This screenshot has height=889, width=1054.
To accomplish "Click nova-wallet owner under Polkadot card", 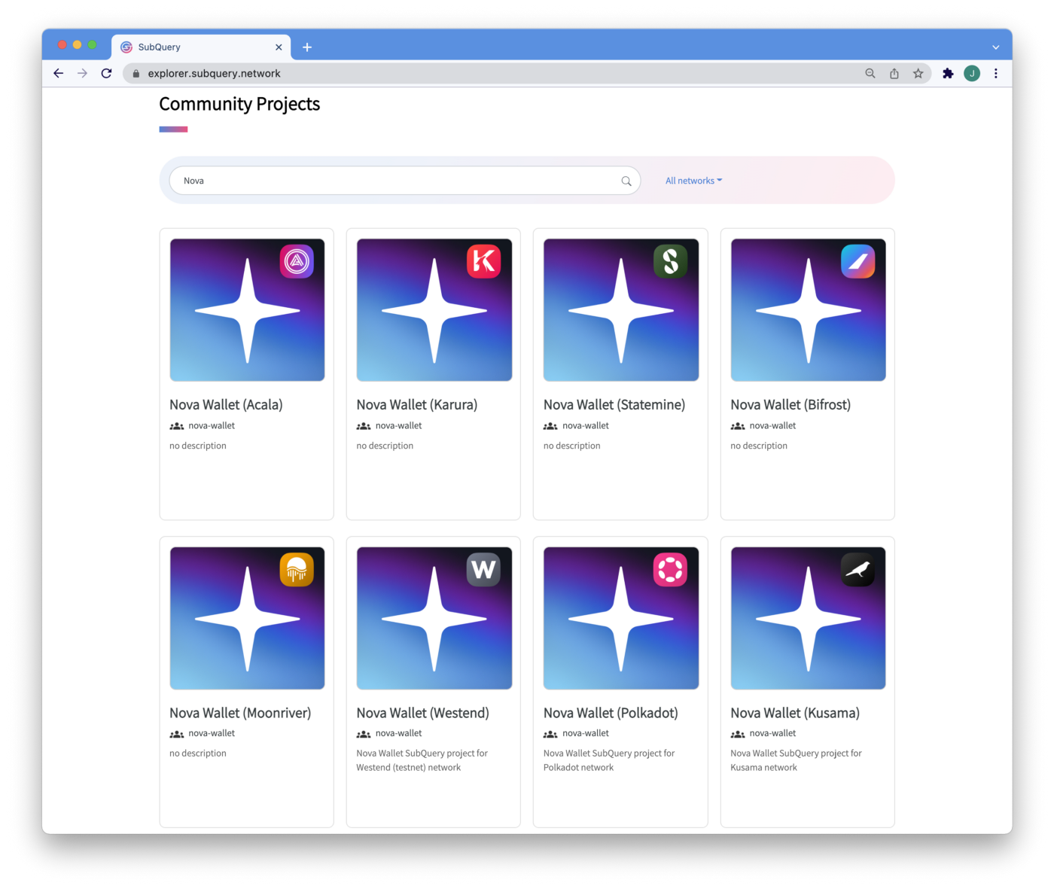I will coord(586,733).
